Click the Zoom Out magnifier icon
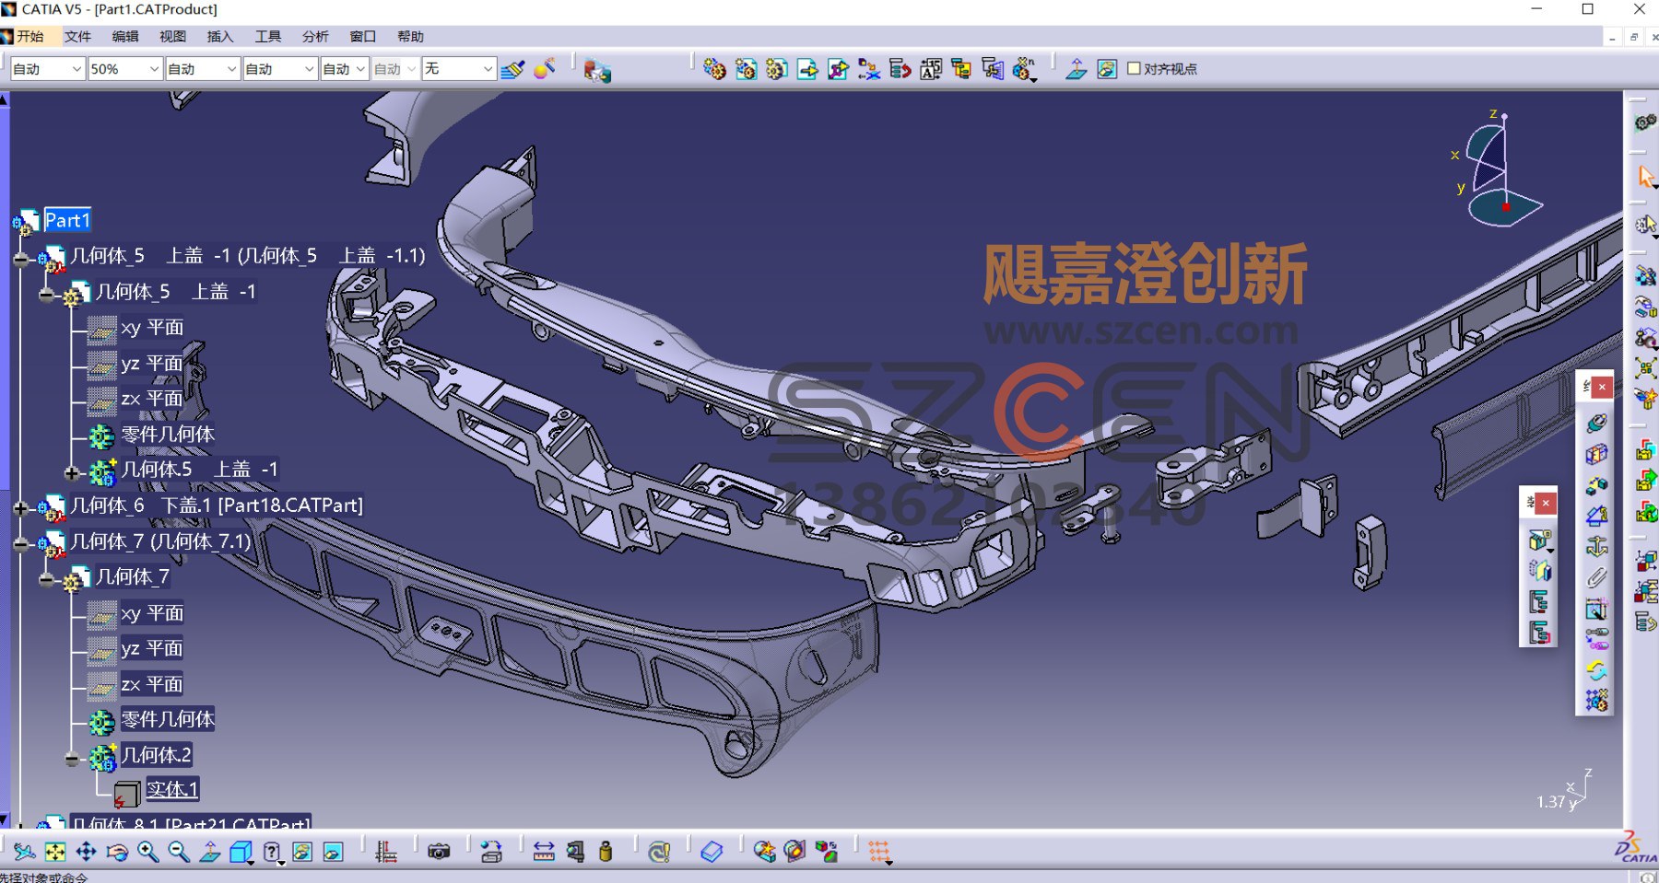This screenshot has width=1659, height=883. 179,852
